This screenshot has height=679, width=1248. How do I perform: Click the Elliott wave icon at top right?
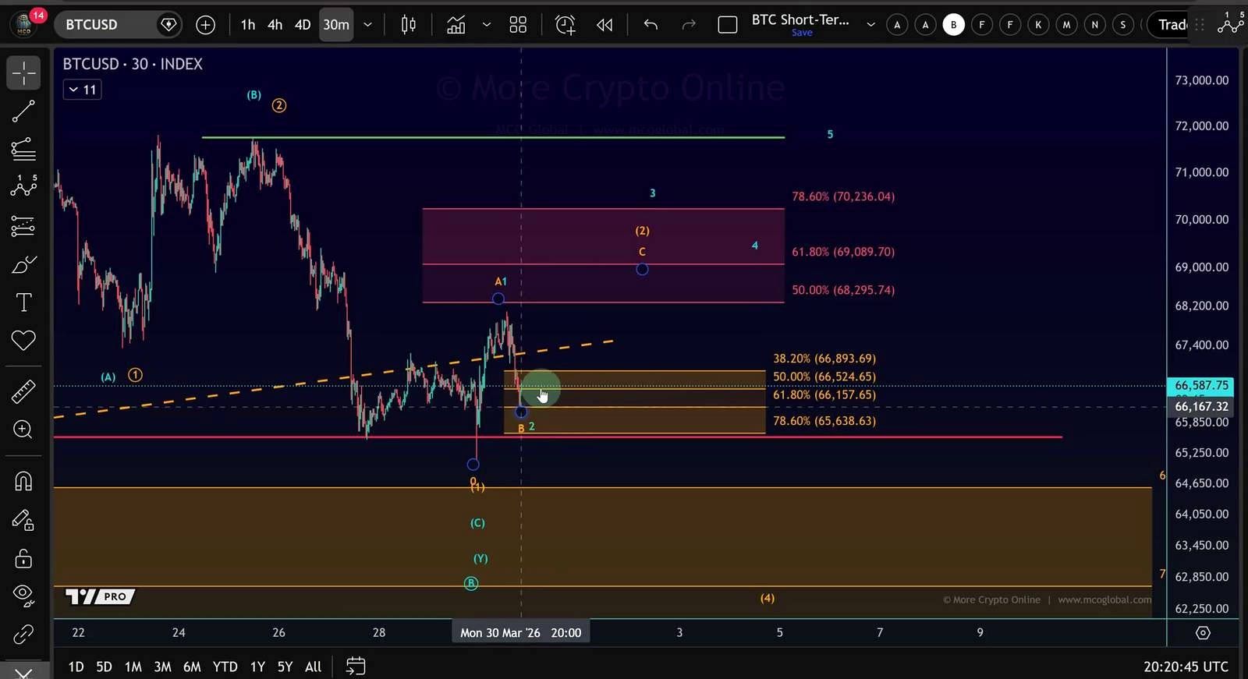click(1230, 23)
